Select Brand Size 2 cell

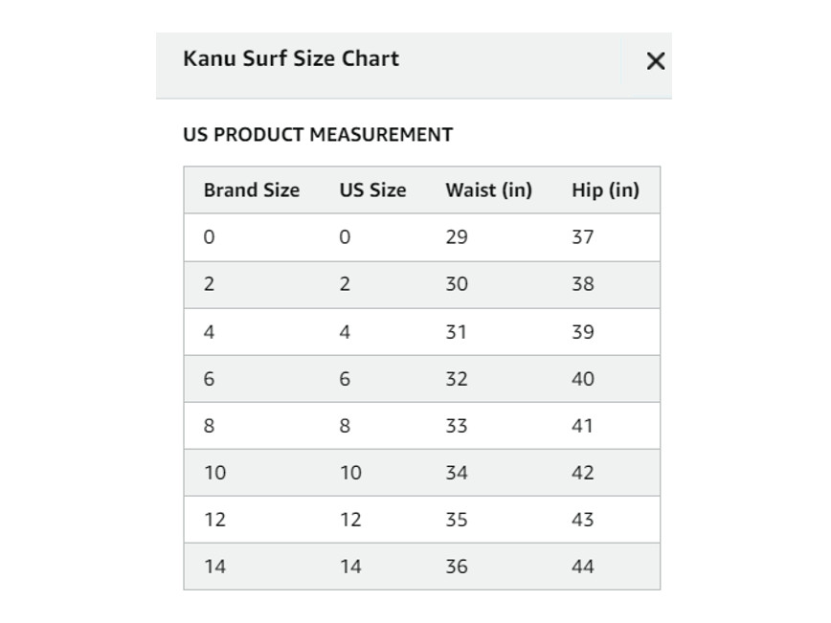(x=210, y=284)
